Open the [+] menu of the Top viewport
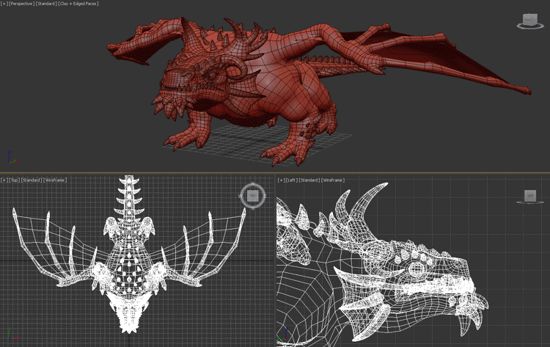Viewport: 550px width, 347px height. (x=4, y=180)
